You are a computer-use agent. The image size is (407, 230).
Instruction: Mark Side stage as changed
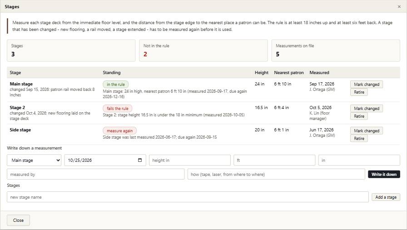366,131
